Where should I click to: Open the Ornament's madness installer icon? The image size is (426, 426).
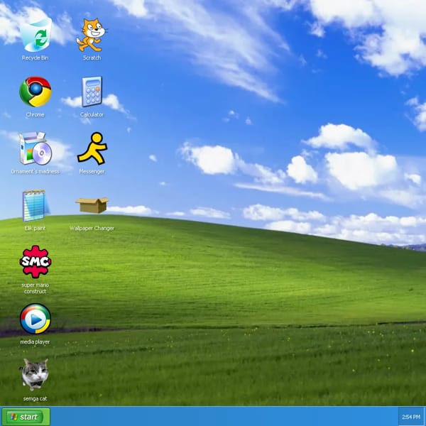click(35, 148)
